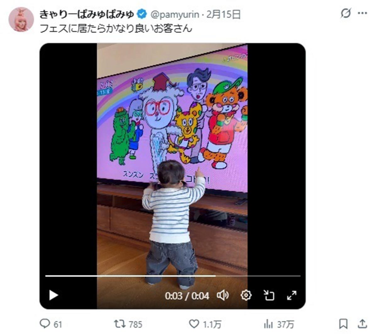Open the display name きゃりーぱみゅぱみゅ

click(x=87, y=14)
